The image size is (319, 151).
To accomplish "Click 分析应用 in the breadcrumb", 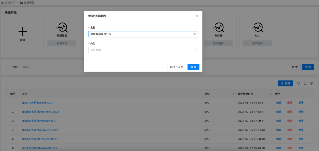I will point(10,3).
